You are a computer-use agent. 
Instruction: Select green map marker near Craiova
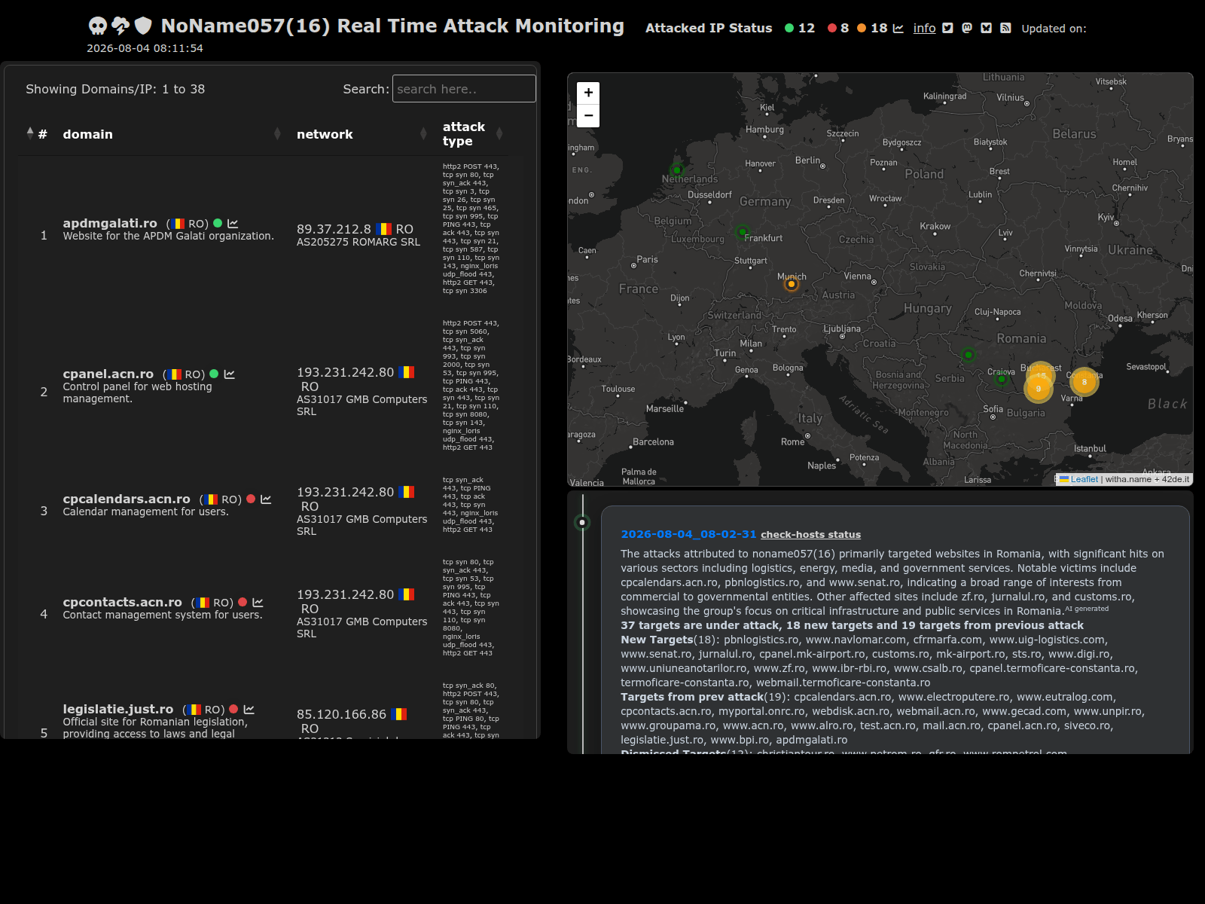[1002, 379]
